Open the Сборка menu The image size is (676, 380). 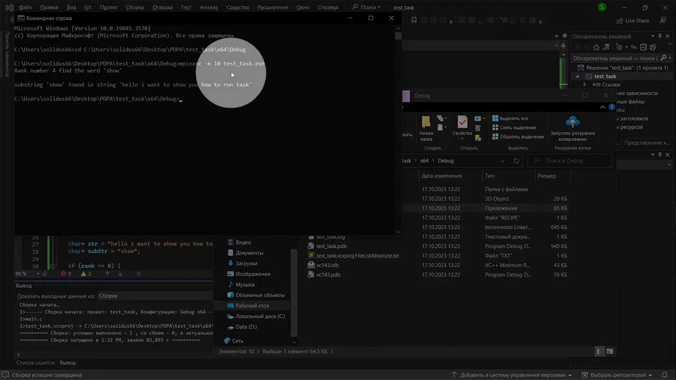(135, 7)
